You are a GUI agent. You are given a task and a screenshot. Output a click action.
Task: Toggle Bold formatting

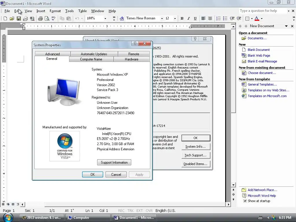pos(182,18)
